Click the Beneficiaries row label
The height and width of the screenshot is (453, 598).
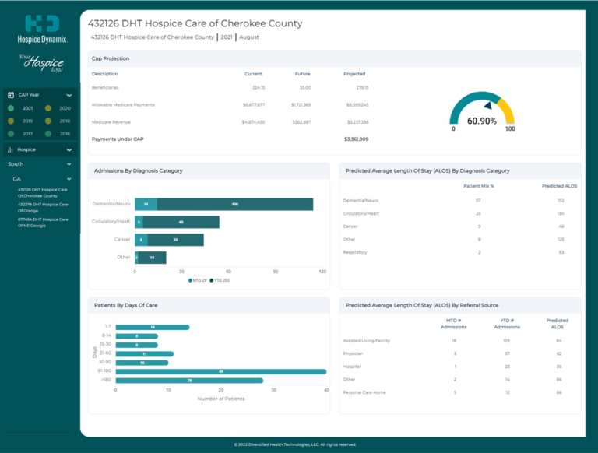click(105, 88)
